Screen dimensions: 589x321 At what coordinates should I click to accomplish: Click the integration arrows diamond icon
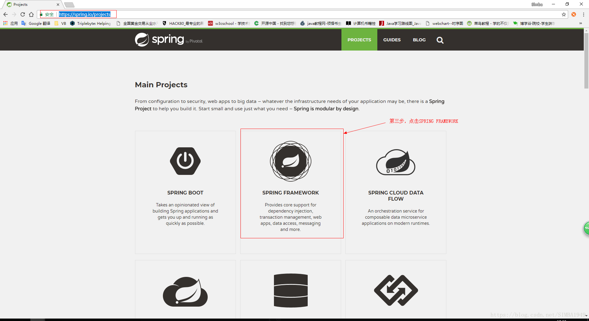coord(396,290)
